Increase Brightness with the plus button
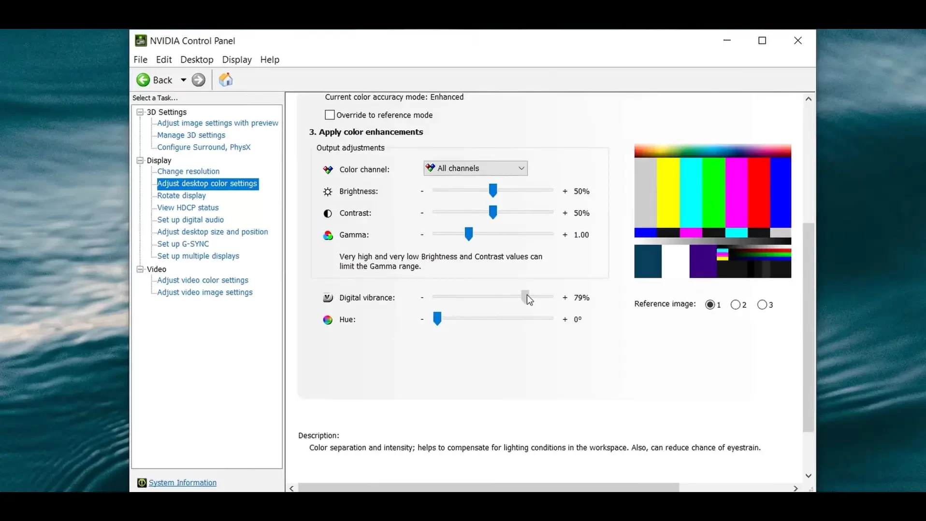This screenshot has width=926, height=521. coord(565,192)
